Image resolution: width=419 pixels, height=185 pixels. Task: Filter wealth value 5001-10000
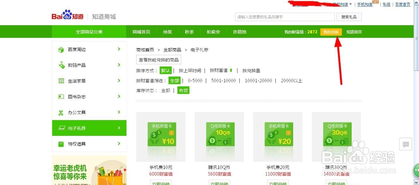coord(223,80)
